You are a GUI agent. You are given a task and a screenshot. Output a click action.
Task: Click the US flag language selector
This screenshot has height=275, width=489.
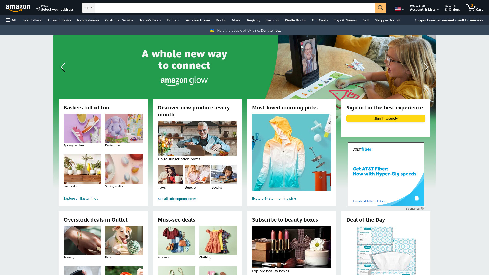(399, 9)
